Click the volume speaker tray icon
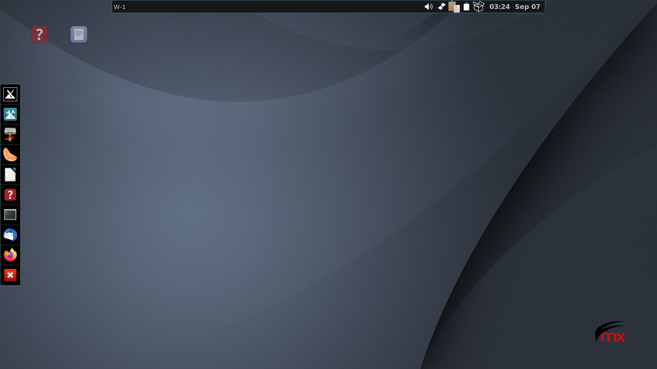This screenshot has height=369, width=657. (428, 7)
